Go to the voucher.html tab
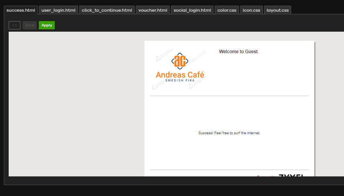Screen dimensions: 344x196 click(153, 10)
